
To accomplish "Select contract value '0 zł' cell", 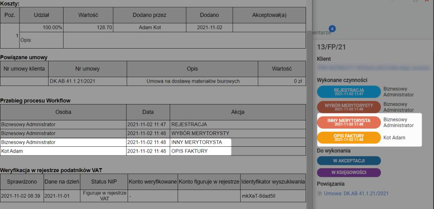I will click(282, 81).
